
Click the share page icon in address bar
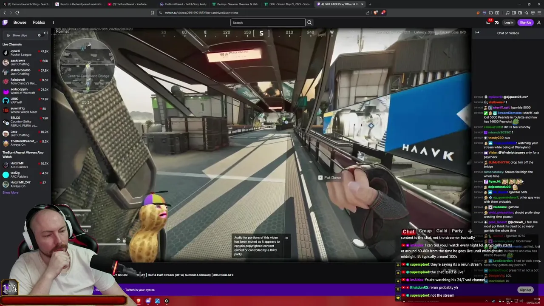click(368, 13)
